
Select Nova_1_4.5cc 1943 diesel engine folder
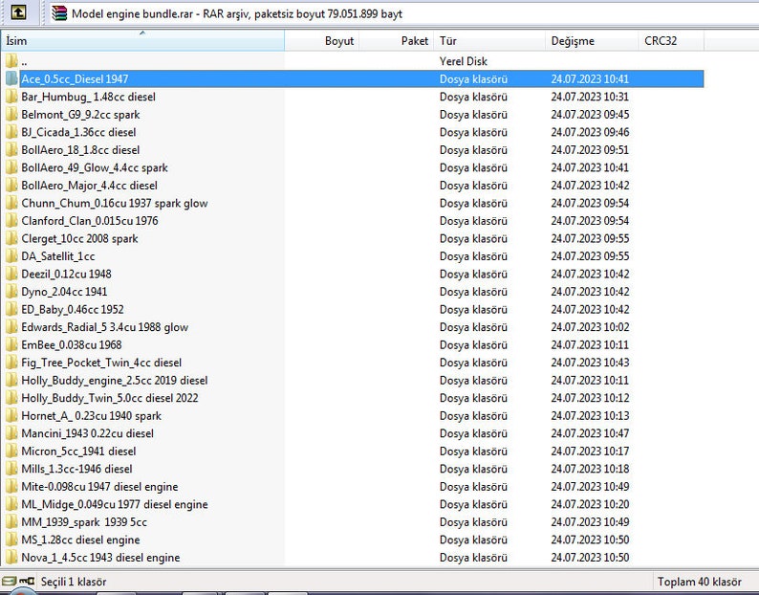[100, 557]
